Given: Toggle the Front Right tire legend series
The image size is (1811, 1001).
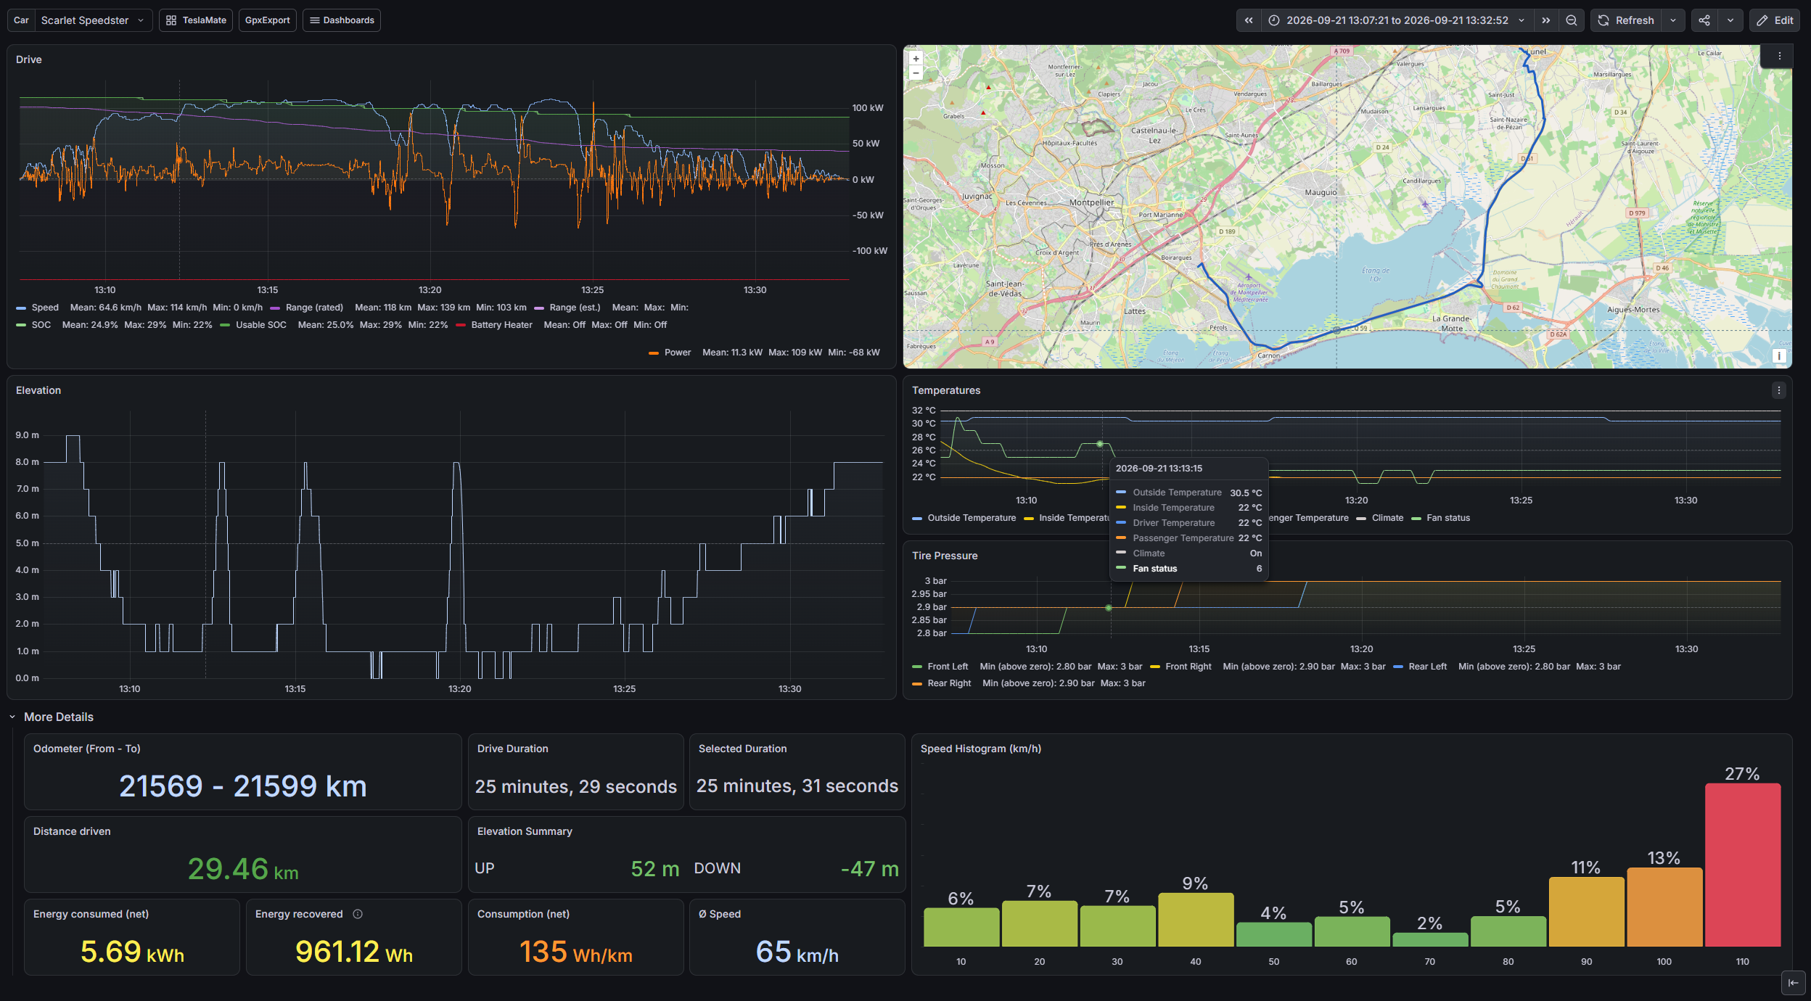Looking at the screenshot, I should pos(1188,667).
